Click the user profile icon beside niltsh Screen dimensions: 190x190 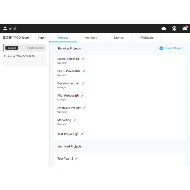tap(5, 28)
